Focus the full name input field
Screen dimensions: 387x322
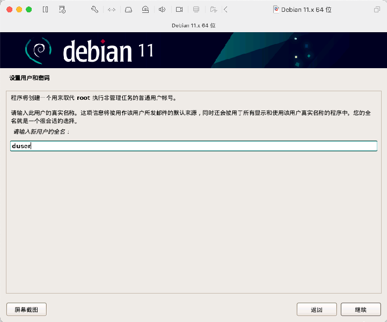pyautogui.click(x=193, y=146)
